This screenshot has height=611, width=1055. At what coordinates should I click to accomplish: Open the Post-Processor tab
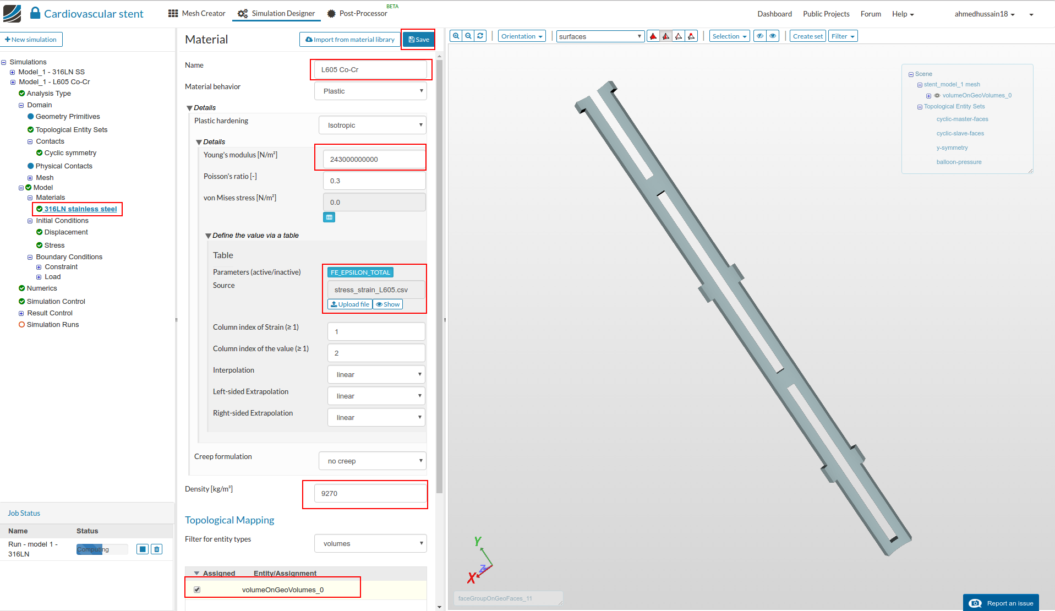[357, 13]
